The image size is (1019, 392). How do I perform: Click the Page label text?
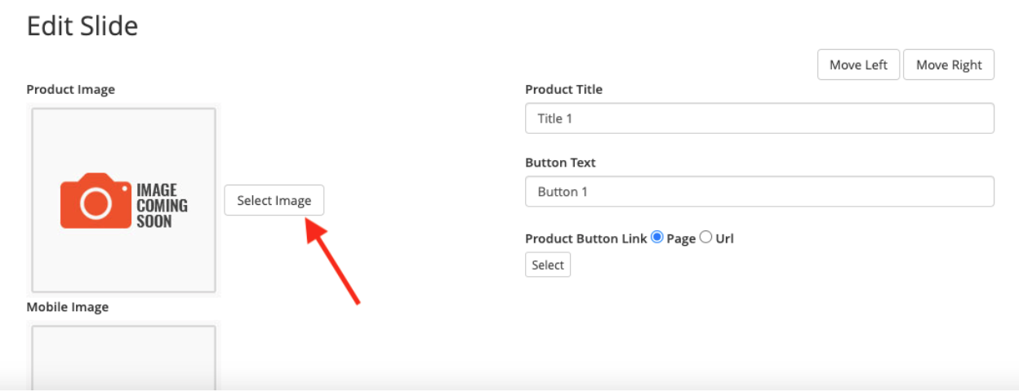(x=681, y=238)
